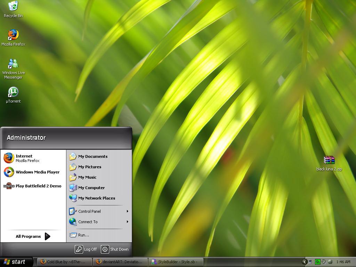Click the network computer tray icon

311,262
